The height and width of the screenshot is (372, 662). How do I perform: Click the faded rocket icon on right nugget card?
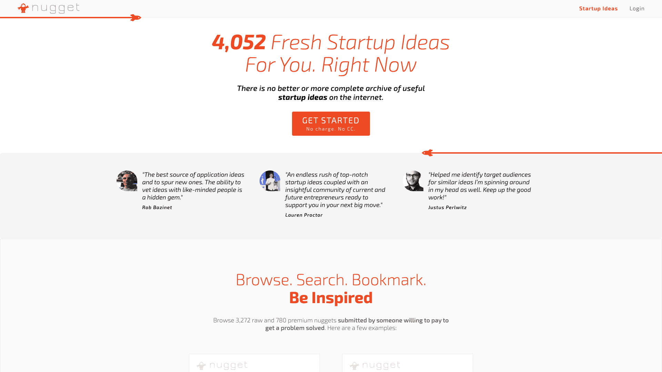point(354,365)
